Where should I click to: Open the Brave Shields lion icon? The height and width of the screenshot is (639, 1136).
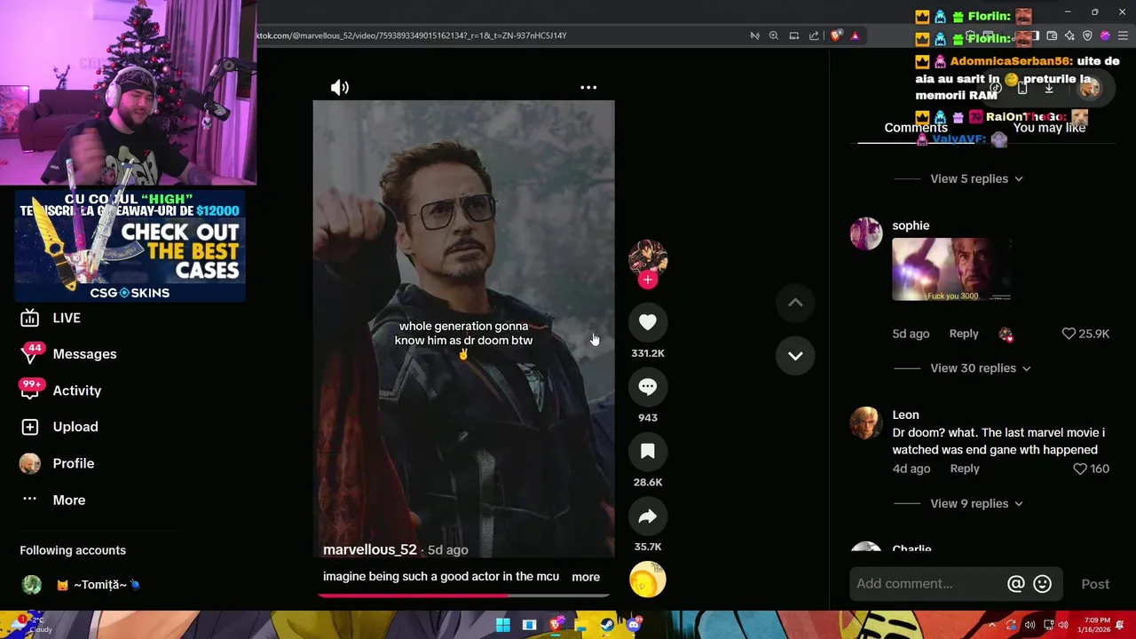(836, 35)
